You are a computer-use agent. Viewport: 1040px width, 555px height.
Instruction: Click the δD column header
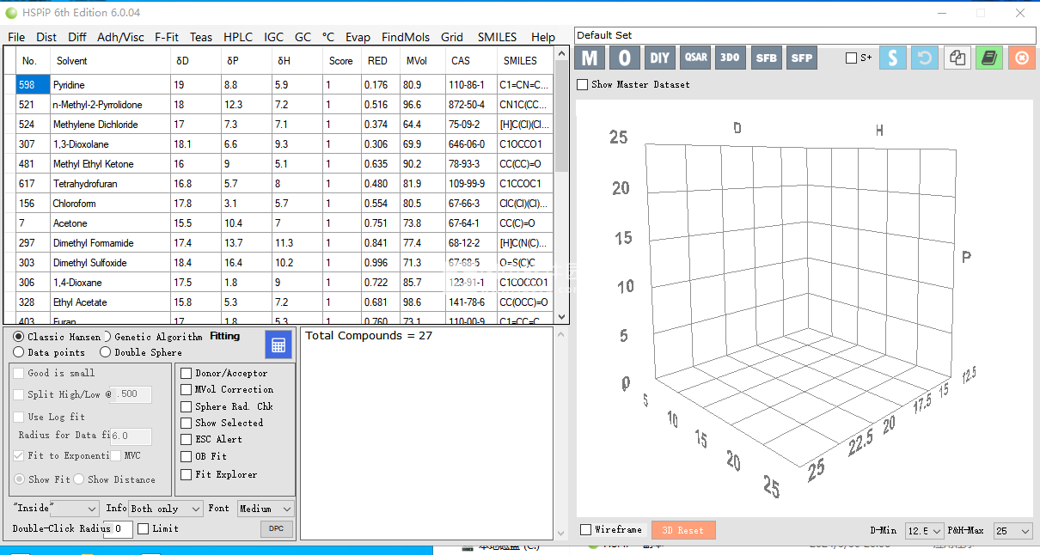pos(196,61)
